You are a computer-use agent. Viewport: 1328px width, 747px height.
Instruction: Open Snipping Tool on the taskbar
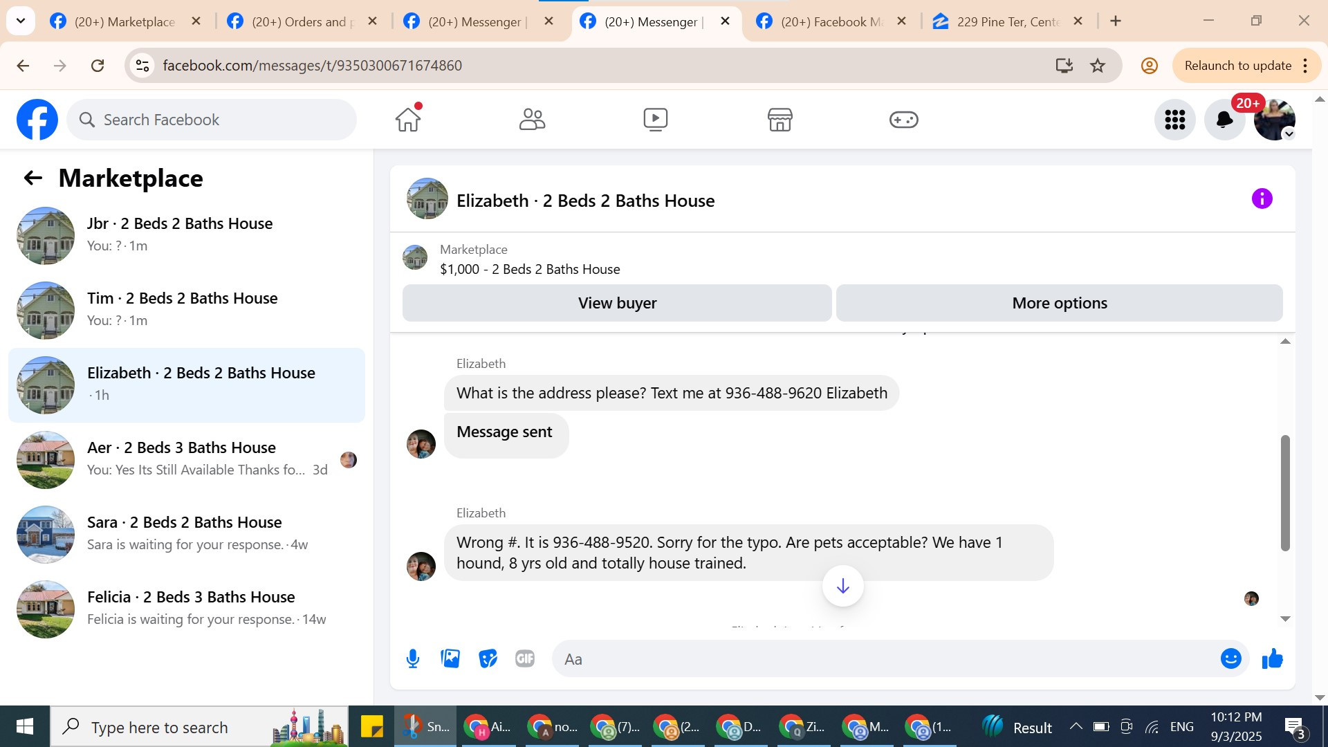click(425, 727)
